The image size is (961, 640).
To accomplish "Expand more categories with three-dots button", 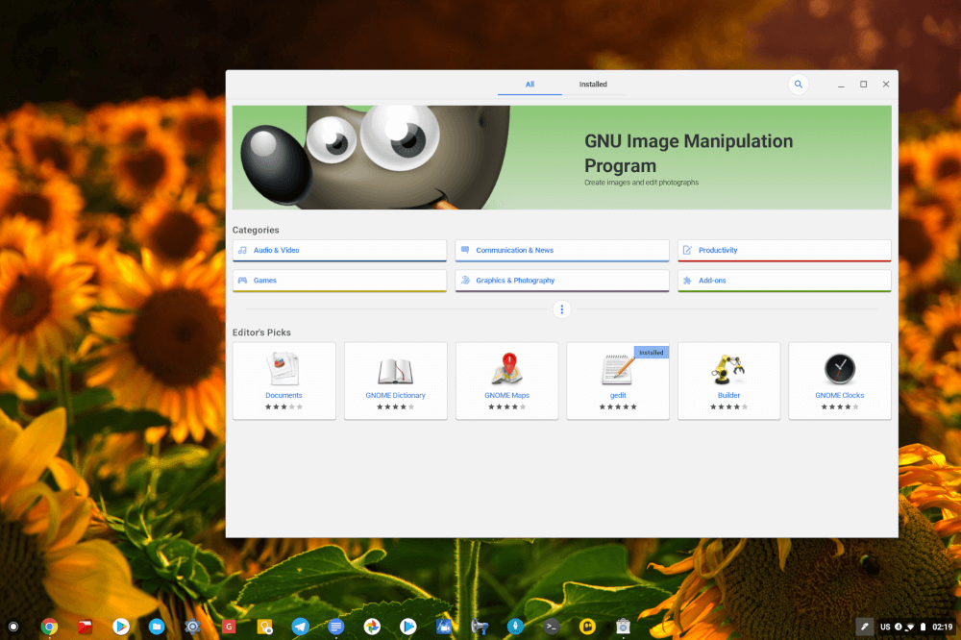I will tap(562, 309).
